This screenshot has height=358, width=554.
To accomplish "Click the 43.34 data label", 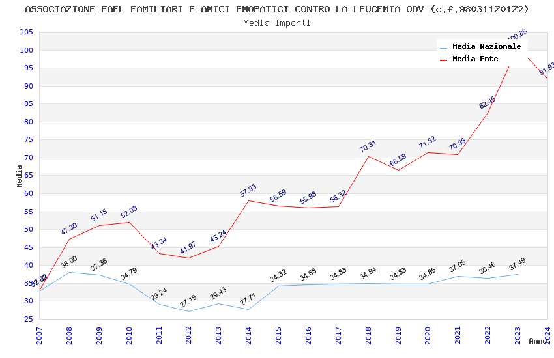I will coord(159,243).
